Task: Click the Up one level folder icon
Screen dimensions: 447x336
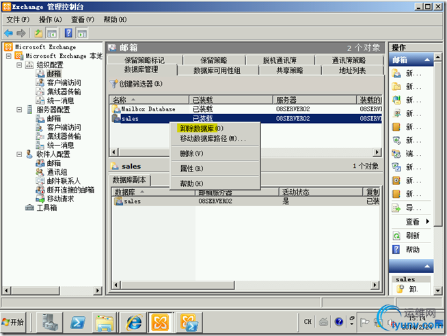Action: [x=38, y=33]
